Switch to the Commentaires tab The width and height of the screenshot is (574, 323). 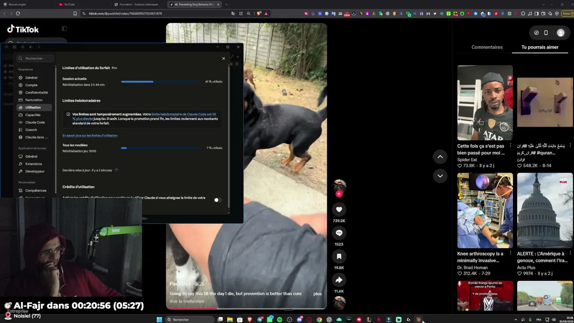[487, 47]
